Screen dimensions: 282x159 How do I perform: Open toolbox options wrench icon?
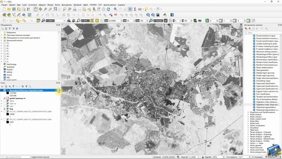pyautogui.click(x=266, y=29)
